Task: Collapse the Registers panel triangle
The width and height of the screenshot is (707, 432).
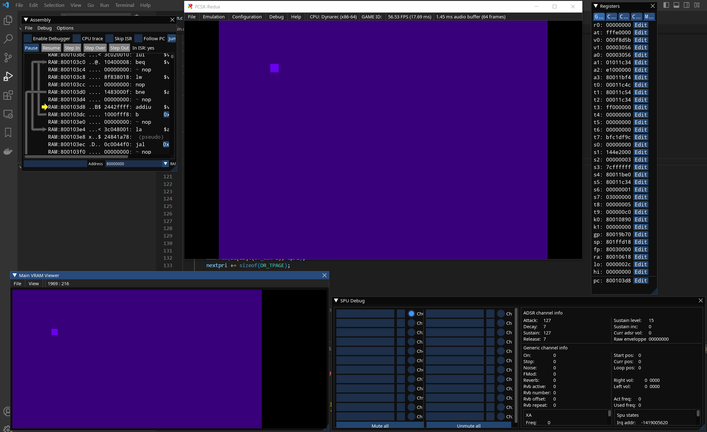Action: 596,6
